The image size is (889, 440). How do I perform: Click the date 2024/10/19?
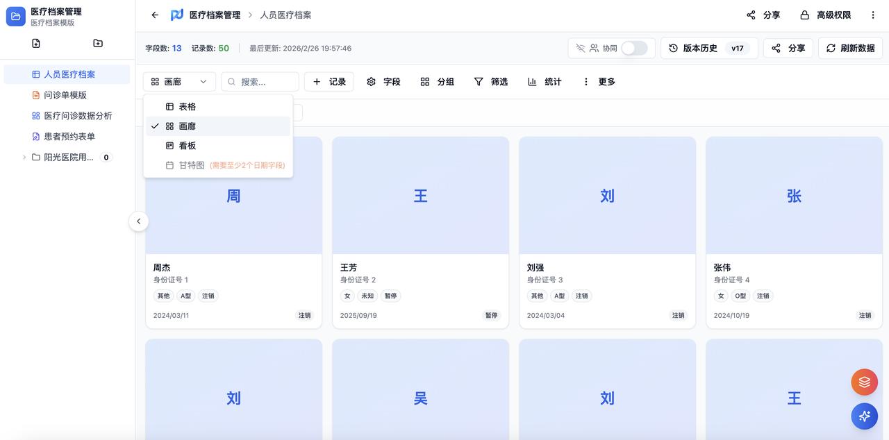(x=731, y=315)
